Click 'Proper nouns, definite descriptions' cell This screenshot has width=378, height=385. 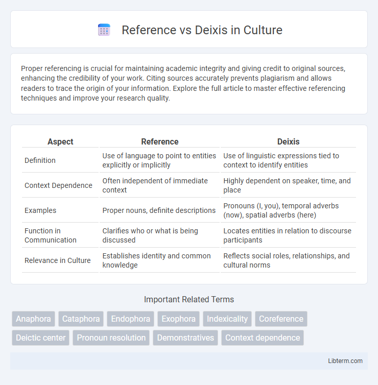tap(159, 210)
